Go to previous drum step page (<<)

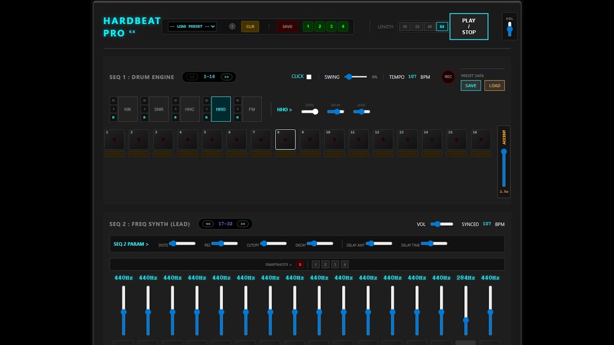click(192, 77)
